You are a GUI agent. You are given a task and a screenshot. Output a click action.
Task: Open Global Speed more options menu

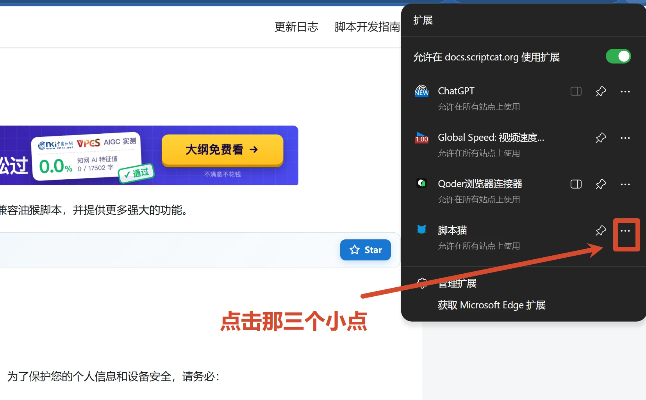(625, 138)
